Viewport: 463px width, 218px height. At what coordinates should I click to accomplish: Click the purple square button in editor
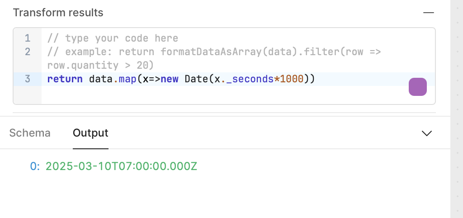tap(417, 87)
